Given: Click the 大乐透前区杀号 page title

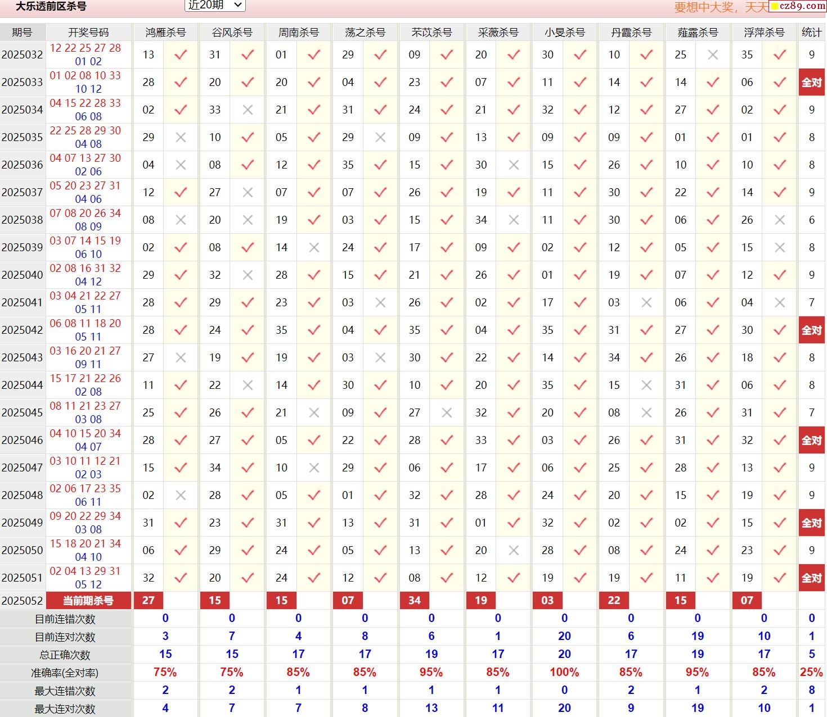Looking at the screenshot, I should click(51, 7).
